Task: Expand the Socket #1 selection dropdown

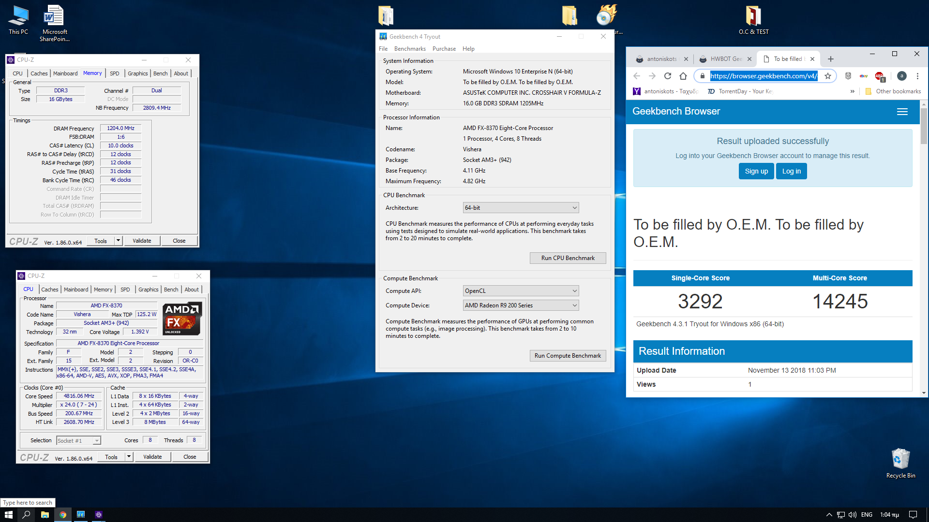Action: (x=78, y=441)
